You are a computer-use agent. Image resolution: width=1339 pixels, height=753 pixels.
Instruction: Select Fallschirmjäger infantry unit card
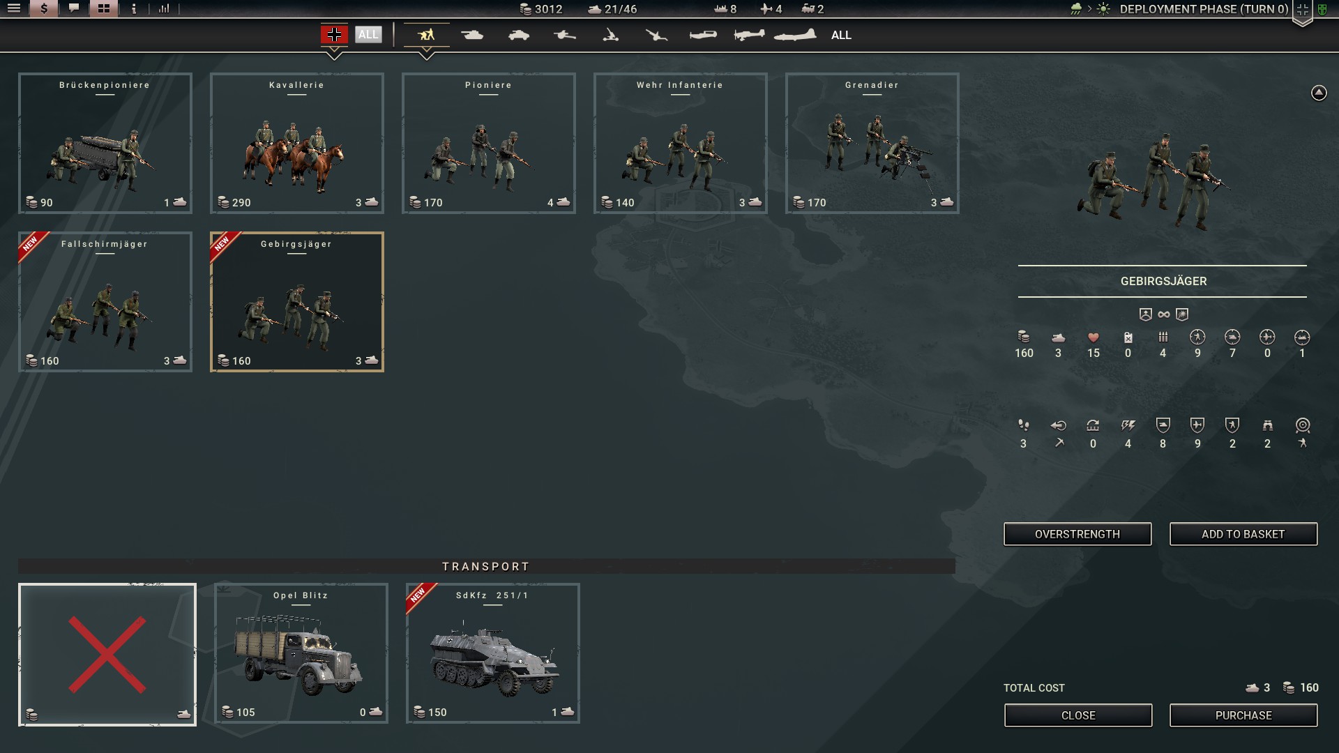105,302
